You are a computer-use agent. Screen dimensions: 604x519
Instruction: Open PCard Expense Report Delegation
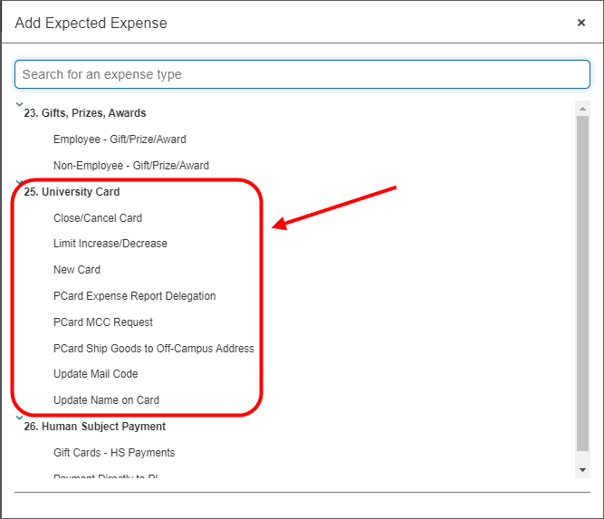pos(134,296)
